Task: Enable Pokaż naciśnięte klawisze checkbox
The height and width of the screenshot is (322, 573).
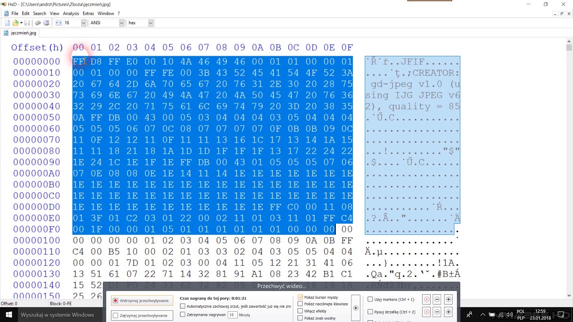Action: click(x=300, y=304)
